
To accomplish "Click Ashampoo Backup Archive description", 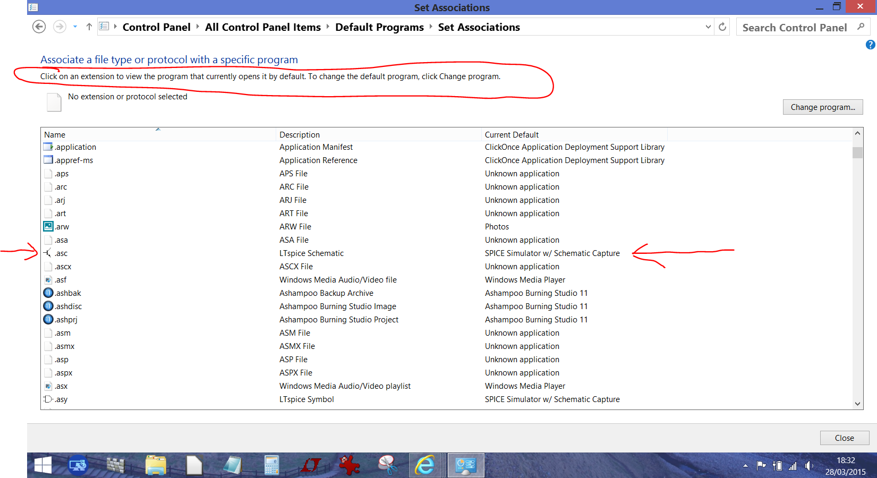I will pos(326,293).
